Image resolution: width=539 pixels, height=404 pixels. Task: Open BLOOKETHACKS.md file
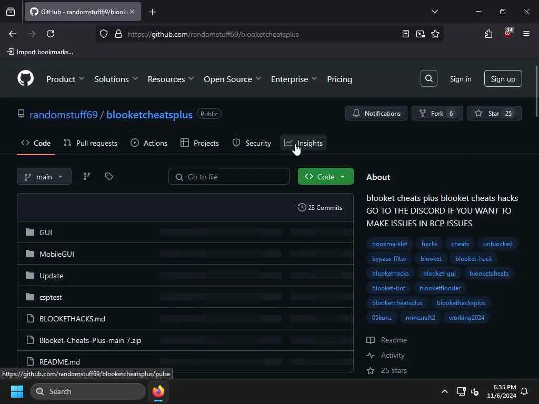[72, 319]
